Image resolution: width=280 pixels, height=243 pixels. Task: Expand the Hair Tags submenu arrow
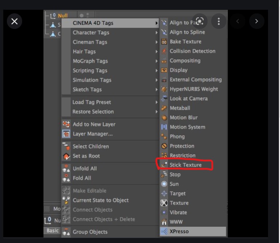(x=156, y=51)
